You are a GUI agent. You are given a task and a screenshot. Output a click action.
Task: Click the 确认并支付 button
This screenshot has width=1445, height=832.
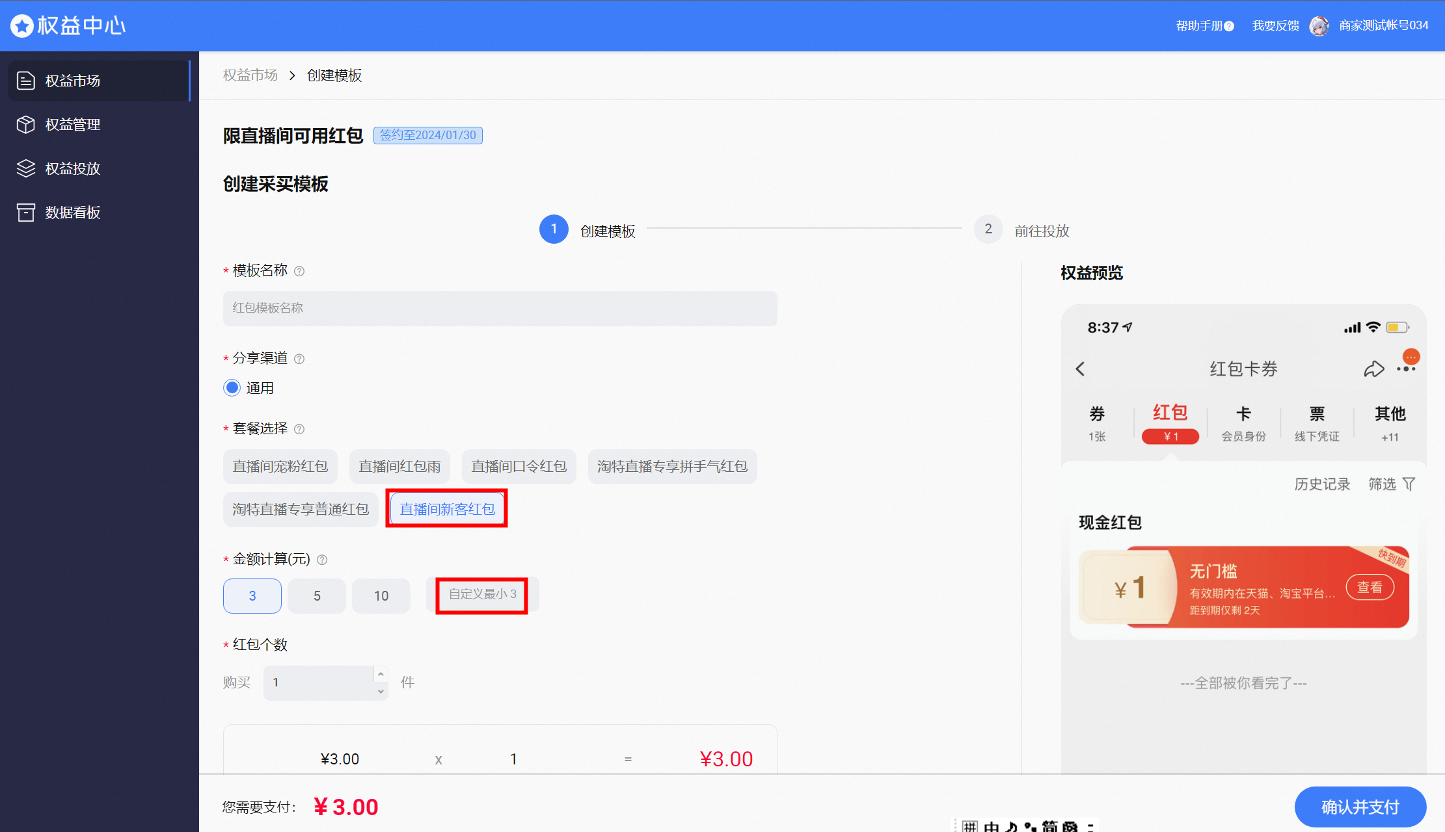click(1360, 807)
